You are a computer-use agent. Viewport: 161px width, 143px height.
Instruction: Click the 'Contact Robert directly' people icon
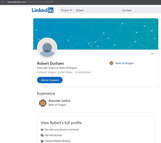(42, 141)
